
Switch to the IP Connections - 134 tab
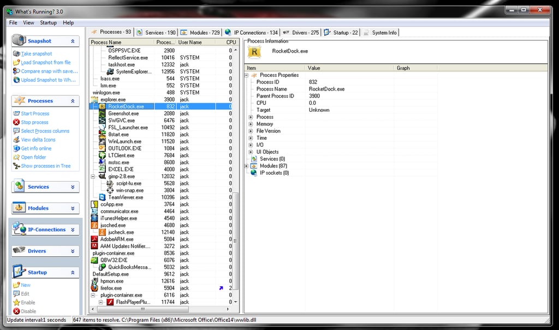pyautogui.click(x=251, y=32)
